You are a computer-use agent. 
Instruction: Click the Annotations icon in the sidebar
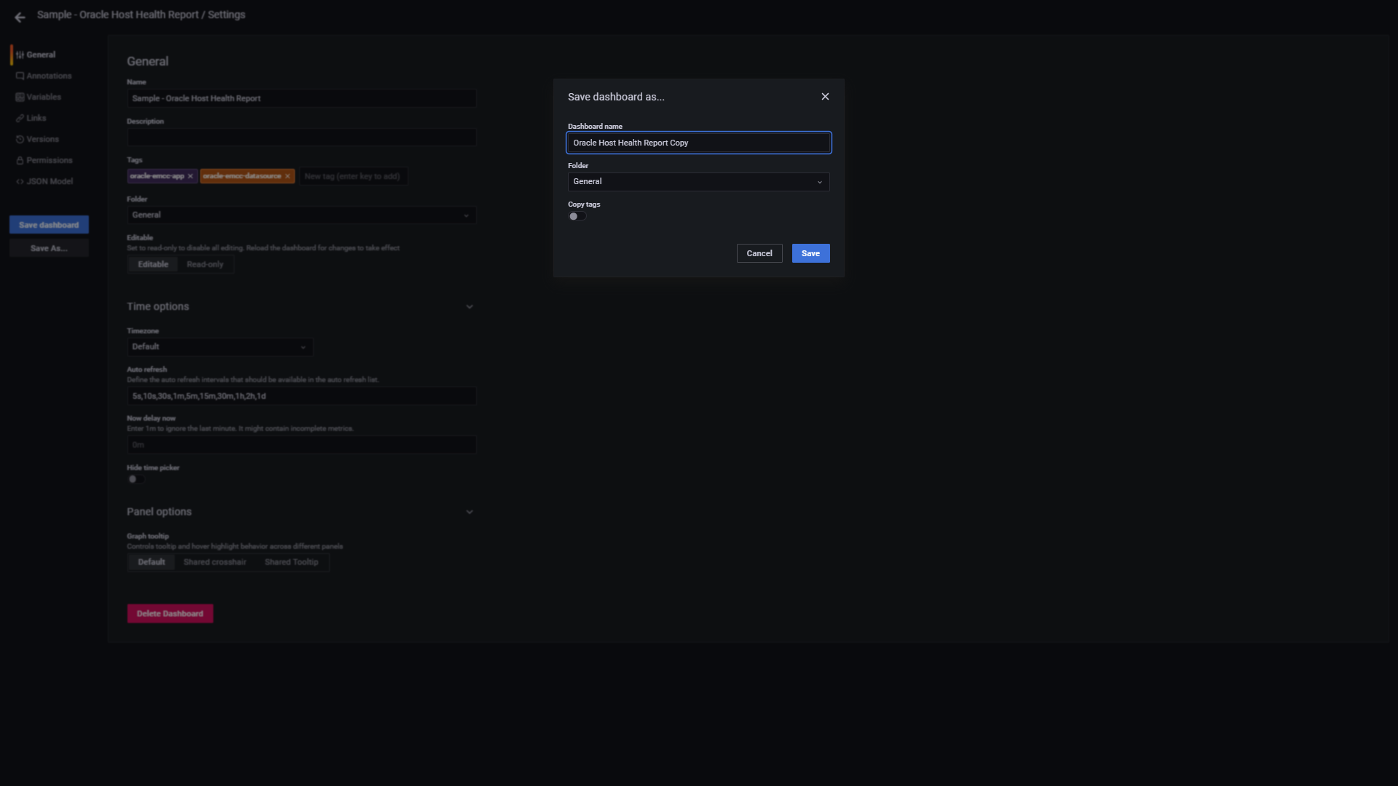tap(20, 76)
